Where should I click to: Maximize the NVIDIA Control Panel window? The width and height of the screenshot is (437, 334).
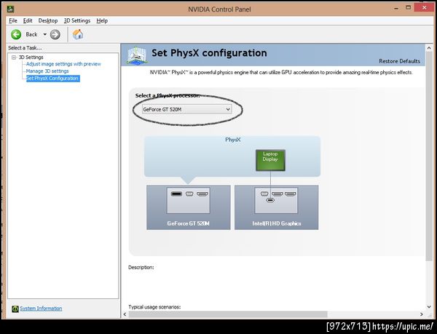click(x=409, y=8)
